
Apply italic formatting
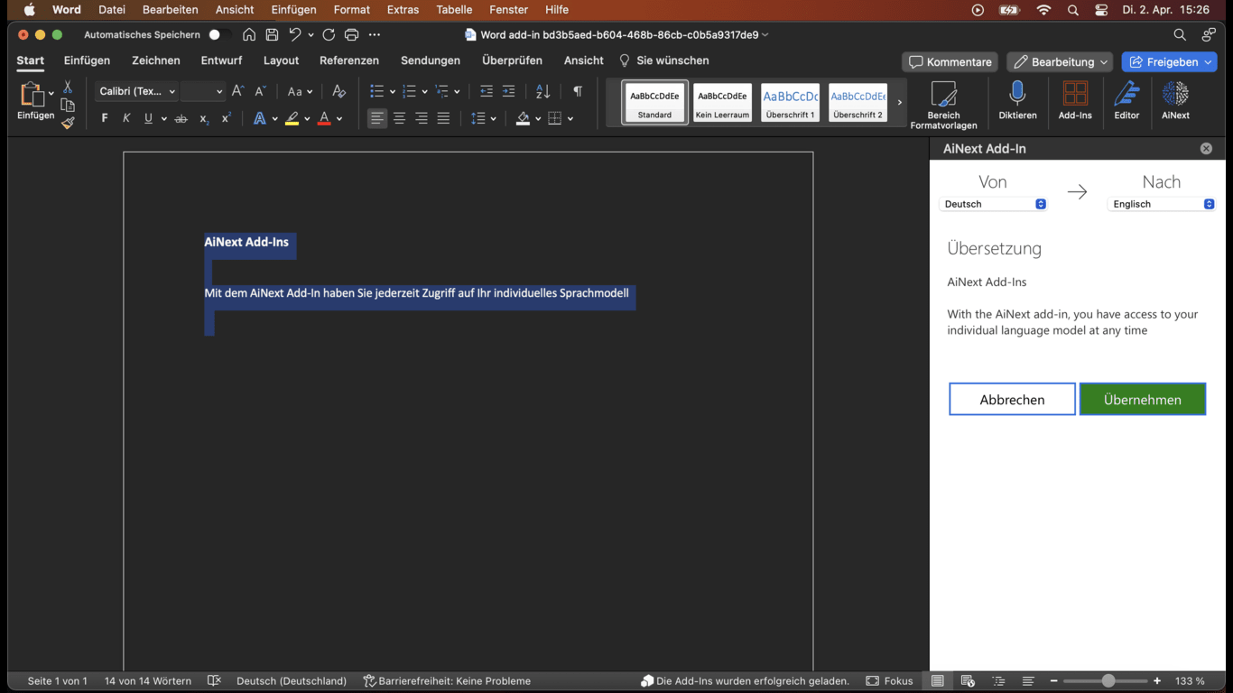[x=126, y=118]
